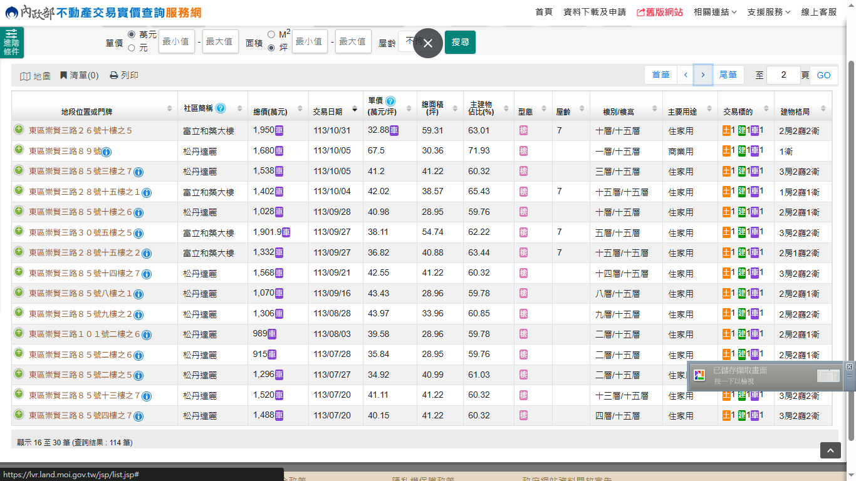
Task: Select the M² area radio button
Action: pyautogui.click(x=271, y=34)
